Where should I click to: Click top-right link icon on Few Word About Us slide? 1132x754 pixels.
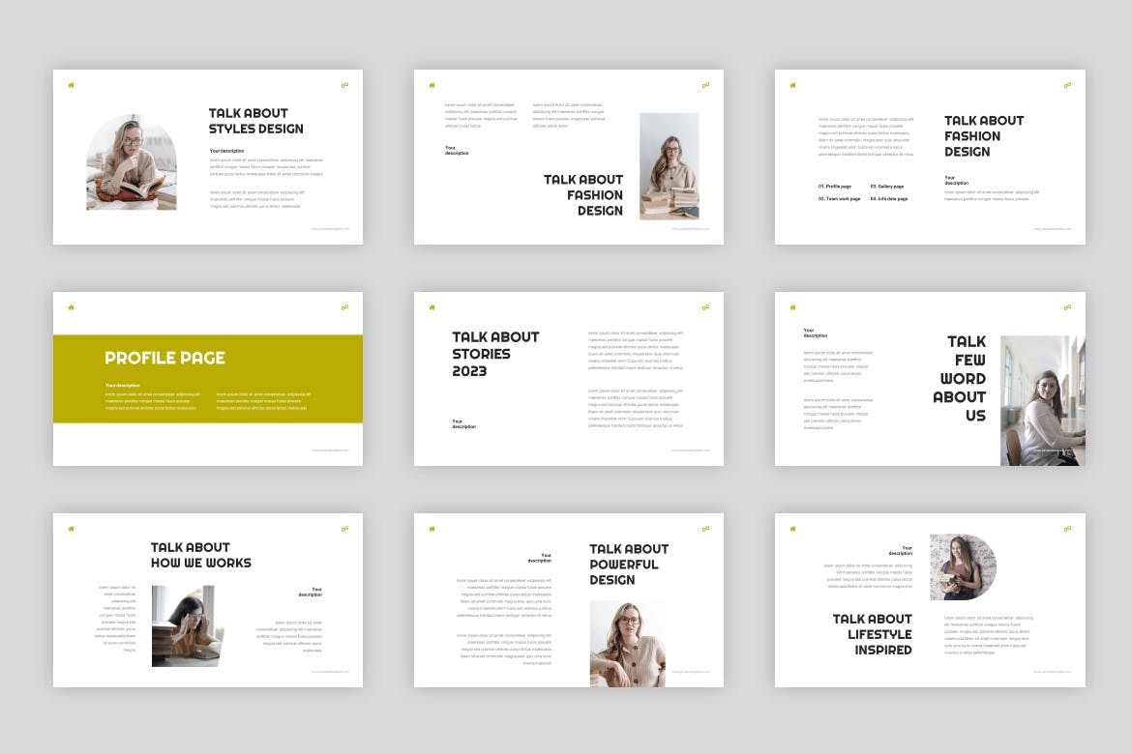[x=1067, y=307]
